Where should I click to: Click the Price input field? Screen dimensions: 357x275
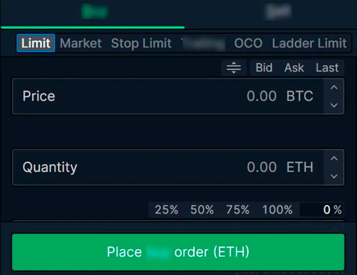(x=165, y=96)
